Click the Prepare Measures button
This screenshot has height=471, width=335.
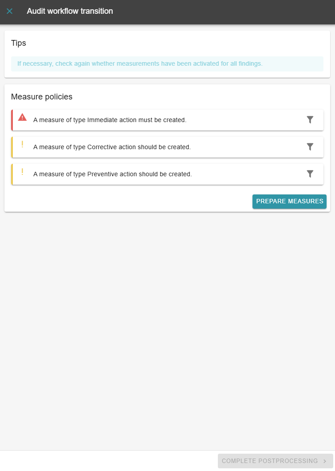pos(289,201)
